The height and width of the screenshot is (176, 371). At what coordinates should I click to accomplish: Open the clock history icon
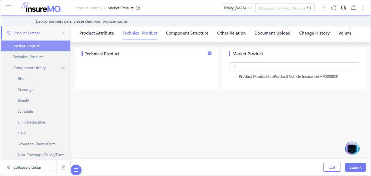[x=334, y=8]
